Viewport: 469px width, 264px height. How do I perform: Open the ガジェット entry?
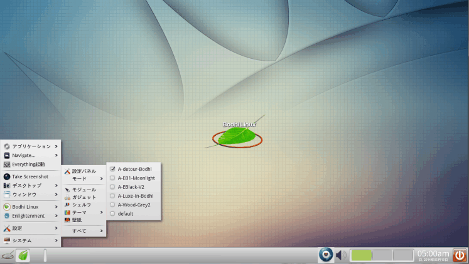coord(84,197)
